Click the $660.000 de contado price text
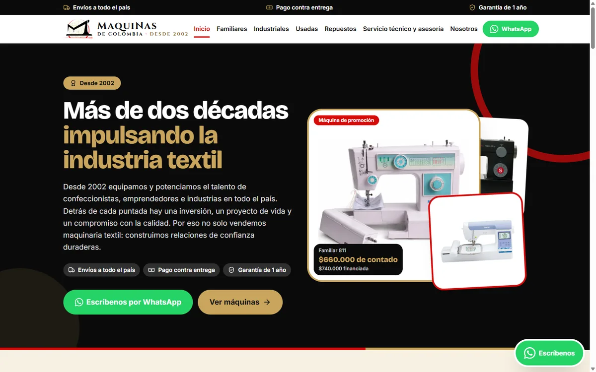Screen dimensions: 596x372 (358, 259)
